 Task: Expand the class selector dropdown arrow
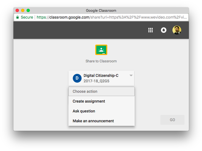pyautogui.click(x=131, y=75)
